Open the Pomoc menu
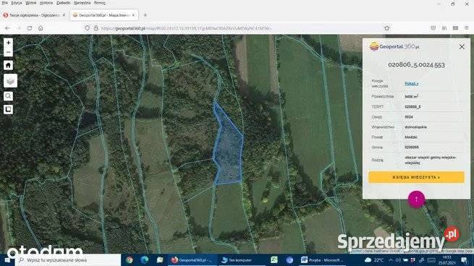This screenshot has height=266, width=474. click(x=100, y=3)
